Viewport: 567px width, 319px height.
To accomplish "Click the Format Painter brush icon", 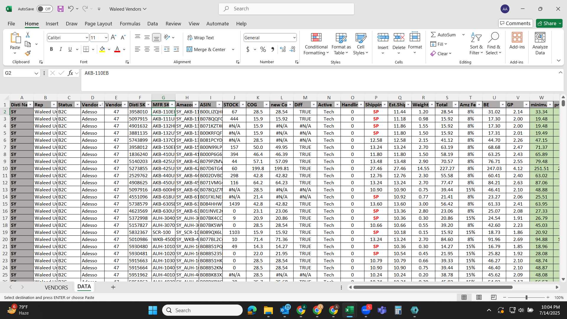I will click(28, 53).
